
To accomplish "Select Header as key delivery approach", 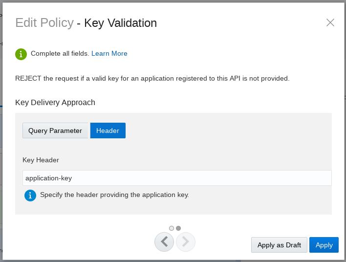I will coord(108,131).
